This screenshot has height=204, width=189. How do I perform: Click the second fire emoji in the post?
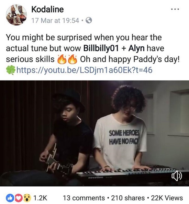tap(73, 59)
